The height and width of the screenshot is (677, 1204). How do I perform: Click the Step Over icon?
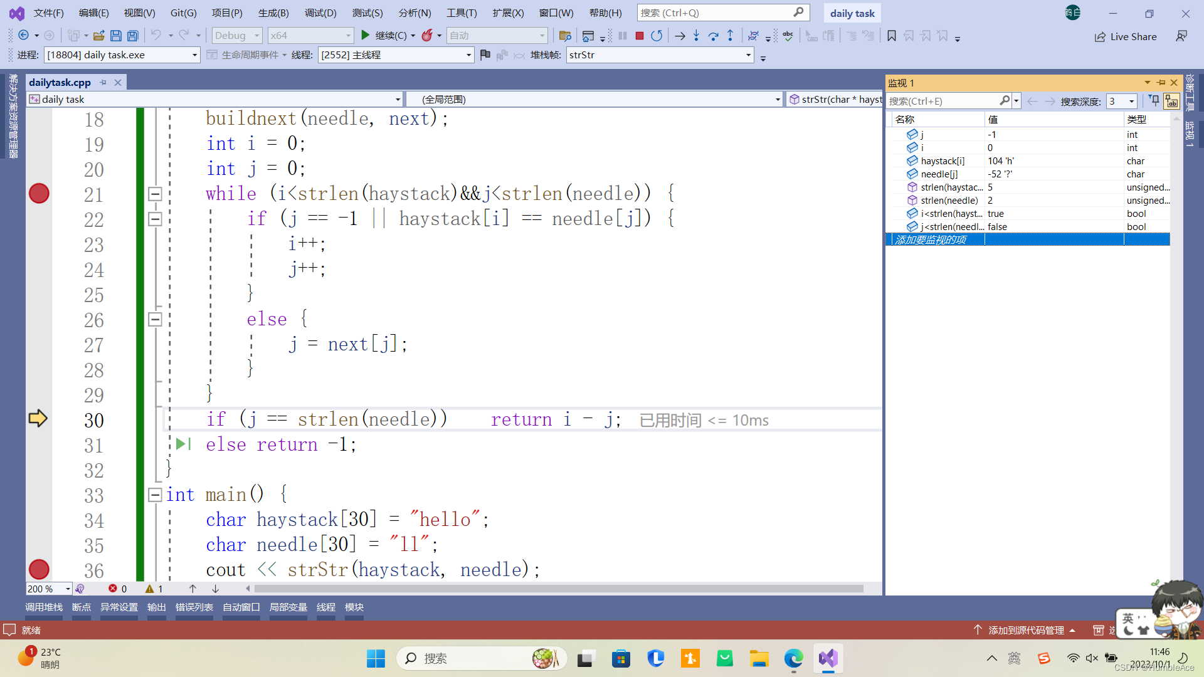tap(713, 36)
